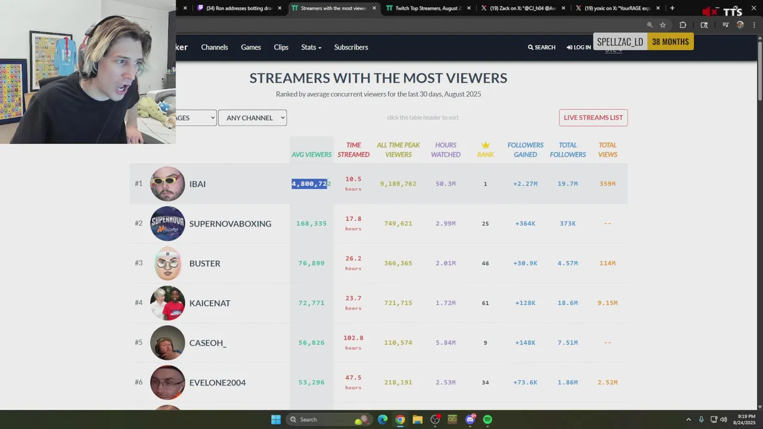The width and height of the screenshot is (763, 429).
Task: Sort table by crown RANK column
Action: pyautogui.click(x=485, y=150)
